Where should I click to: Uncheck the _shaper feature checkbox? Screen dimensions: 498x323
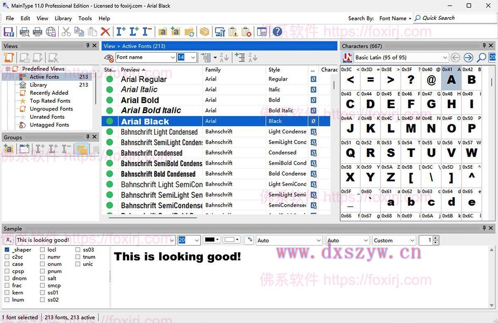click(x=7, y=250)
